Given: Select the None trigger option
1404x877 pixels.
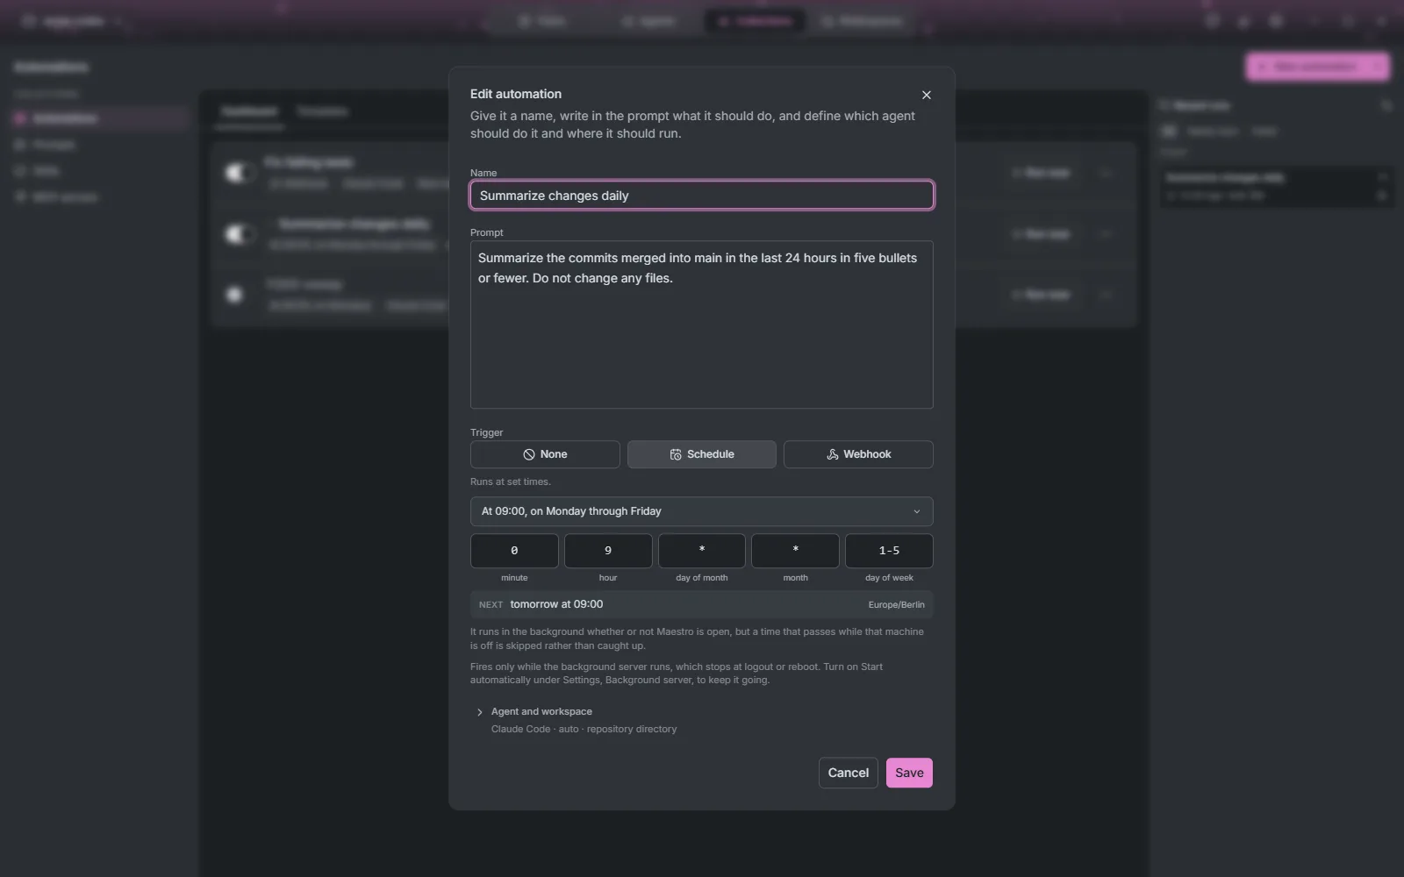Looking at the screenshot, I should pyautogui.click(x=545, y=454).
